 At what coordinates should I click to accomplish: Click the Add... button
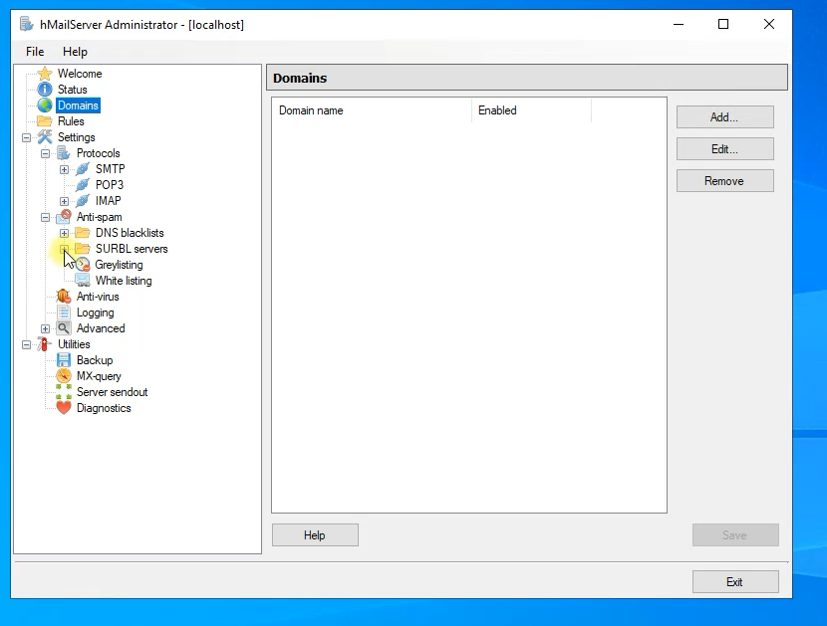724,117
